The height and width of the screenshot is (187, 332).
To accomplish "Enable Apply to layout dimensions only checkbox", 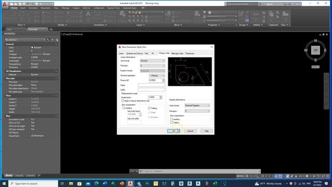I will coord(122,101).
